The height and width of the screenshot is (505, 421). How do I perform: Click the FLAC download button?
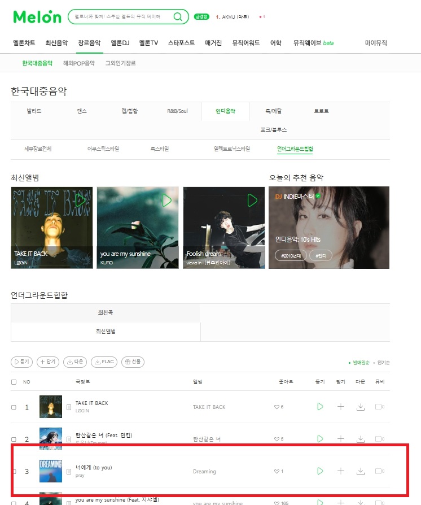tap(104, 362)
